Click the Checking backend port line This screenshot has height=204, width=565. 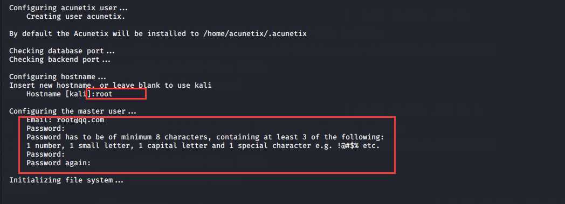(59, 60)
